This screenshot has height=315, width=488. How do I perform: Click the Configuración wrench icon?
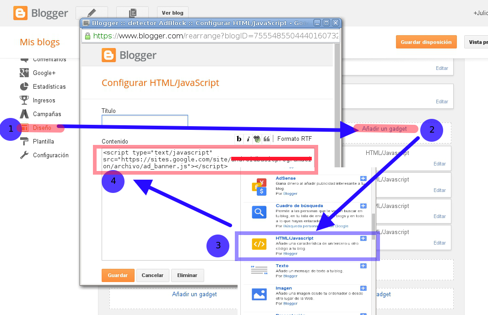click(x=24, y=155)
